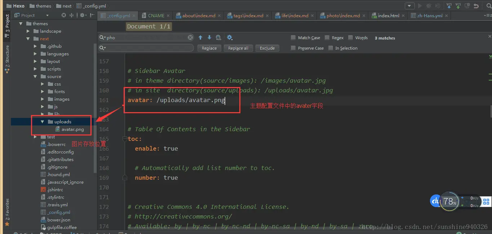Image resolution: width=492 pixels, height=234 pixels.
Task: Open the run configuration dropdown
Action: click(x=409, y=6)
